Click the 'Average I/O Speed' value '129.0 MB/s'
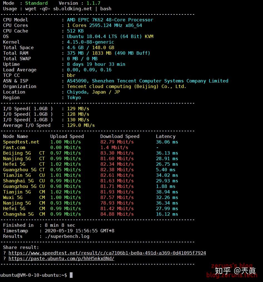The image size is (263, 282). click(x=81, y=125)
